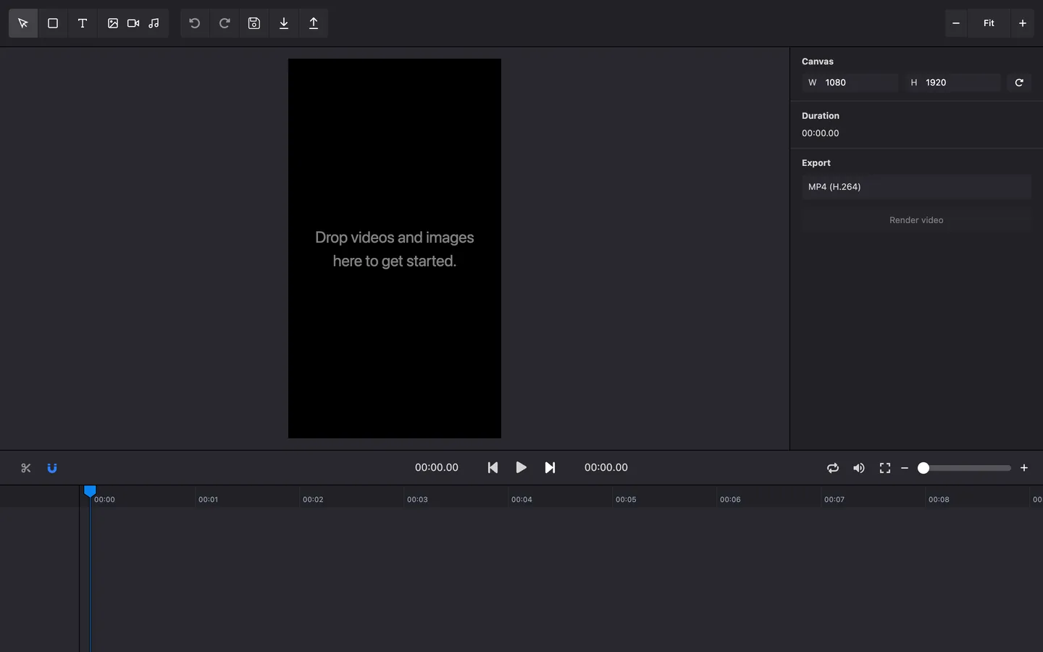Add a video clip with camera icon
Screen dimensions: 1043x652
(x=133, y=23)
